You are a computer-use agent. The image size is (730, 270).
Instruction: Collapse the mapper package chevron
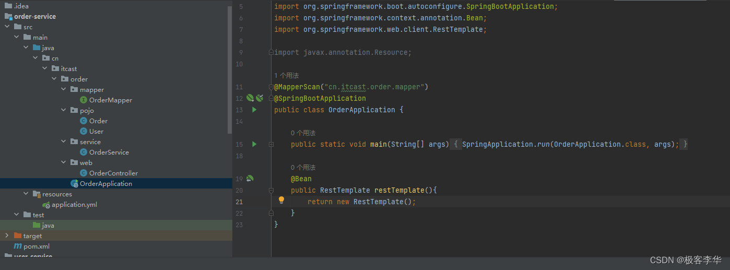64,89
